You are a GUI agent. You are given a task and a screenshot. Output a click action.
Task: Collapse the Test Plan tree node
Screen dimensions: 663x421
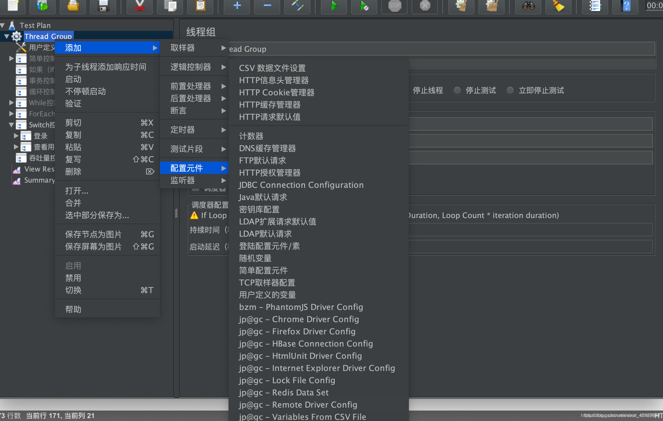(x=3, y=26)
